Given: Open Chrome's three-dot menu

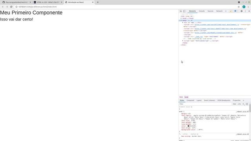Looking at the screenshot, I should (x=248, y=7).
